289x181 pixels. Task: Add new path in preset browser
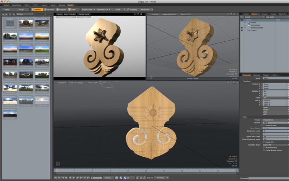pyautogui.click(x=14, y=14)
